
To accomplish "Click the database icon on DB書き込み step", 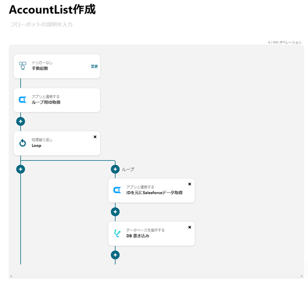I will pyautogui.click(x=117, y=233).
